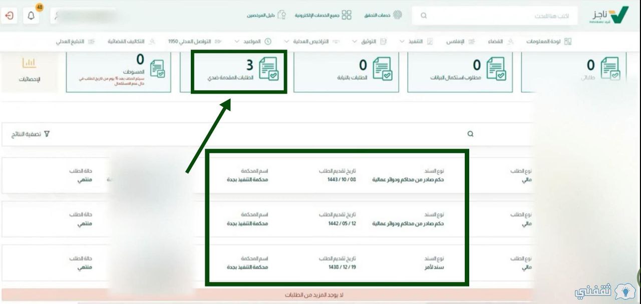The image size is (641, 304).
Task: Click سند لأمر document type
Action: point(434,267)
